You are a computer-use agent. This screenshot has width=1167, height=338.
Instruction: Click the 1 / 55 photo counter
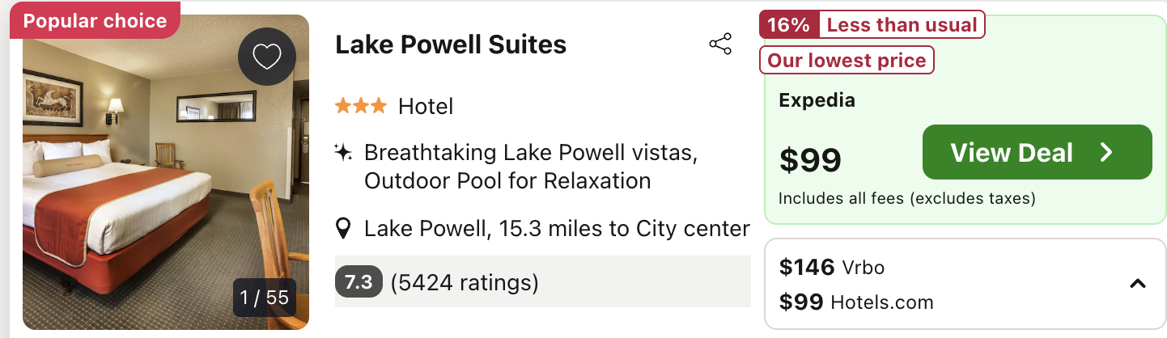pos(264,298)
